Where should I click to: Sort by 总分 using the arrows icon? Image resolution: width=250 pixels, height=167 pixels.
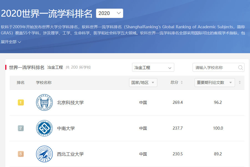[181, 83]
